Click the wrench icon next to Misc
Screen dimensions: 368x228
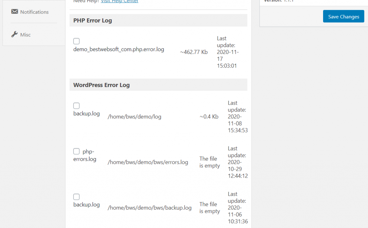(x=14, y=34)
